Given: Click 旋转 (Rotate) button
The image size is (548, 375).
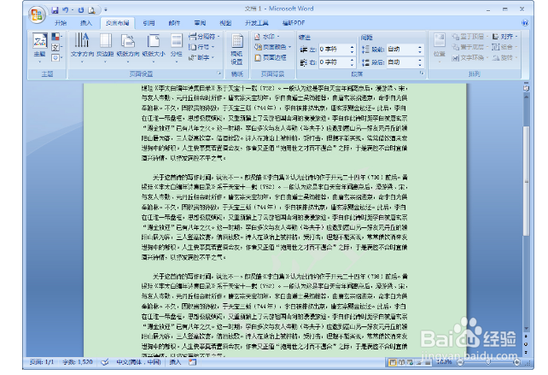Looking at the screenshot, I should 504,57.
